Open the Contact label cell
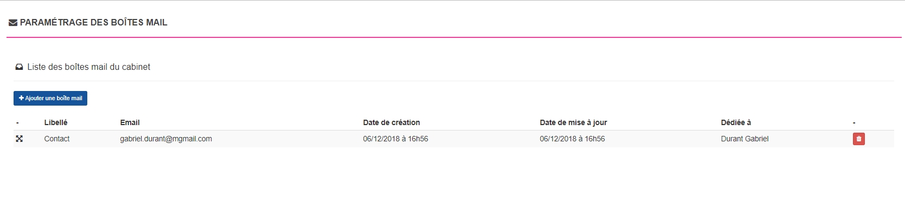Viewport: 905px width, 202px height. tap(57, 139)
